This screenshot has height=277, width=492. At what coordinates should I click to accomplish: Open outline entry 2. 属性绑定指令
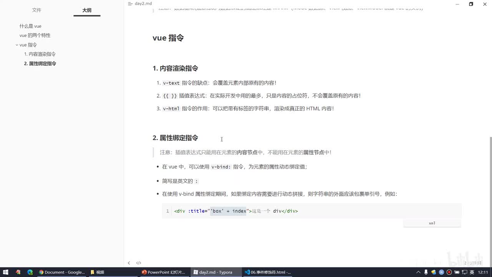40,63
